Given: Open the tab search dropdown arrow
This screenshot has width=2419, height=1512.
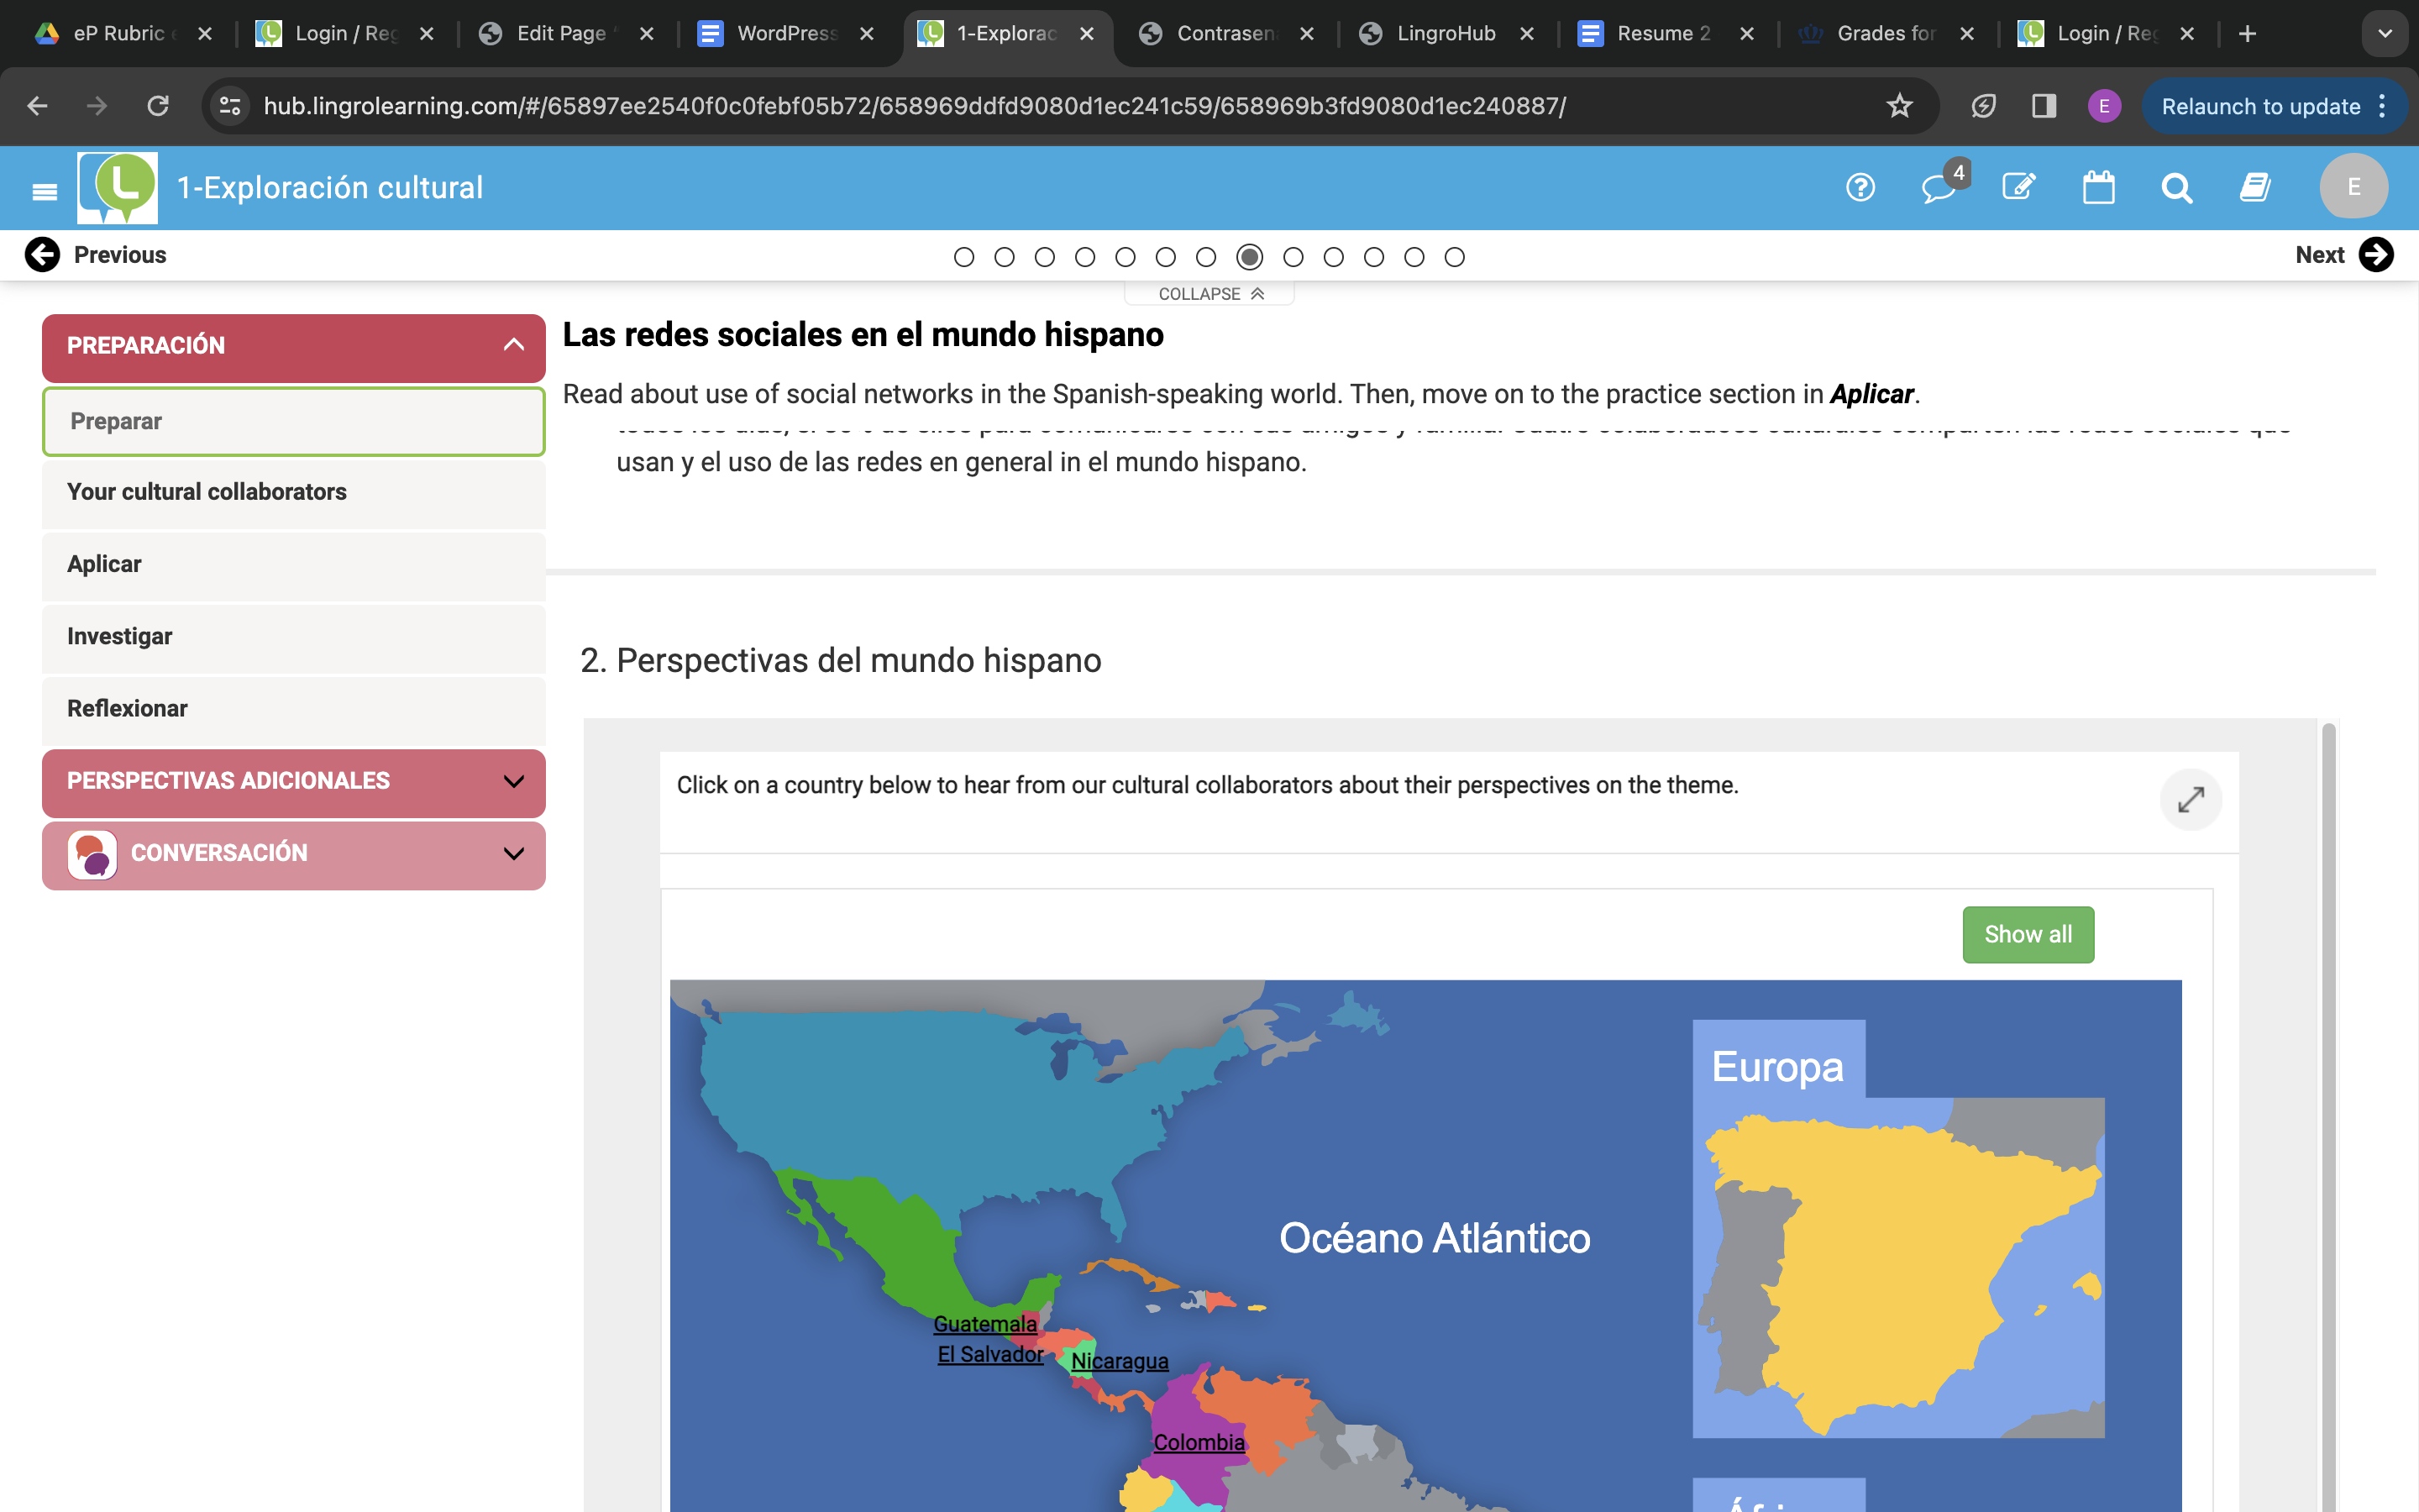Looking at the screenshot, I should pyautogui.click(x=2385, y=34).
